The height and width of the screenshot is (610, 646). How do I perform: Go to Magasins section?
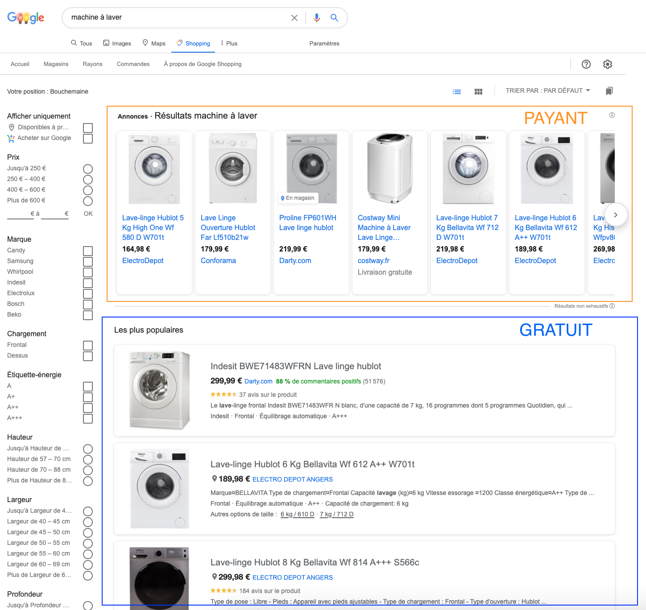coord(56,64)
